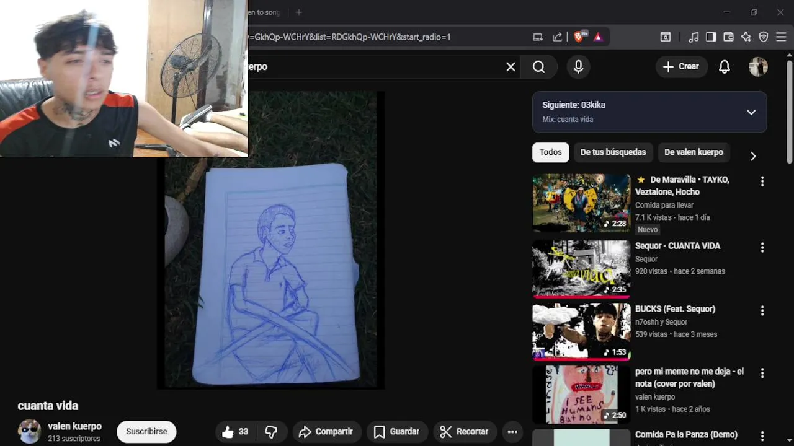Open the browser tab search icon
Screen dimensions: 794x446
pyautogui.click(x=665, y=37)
